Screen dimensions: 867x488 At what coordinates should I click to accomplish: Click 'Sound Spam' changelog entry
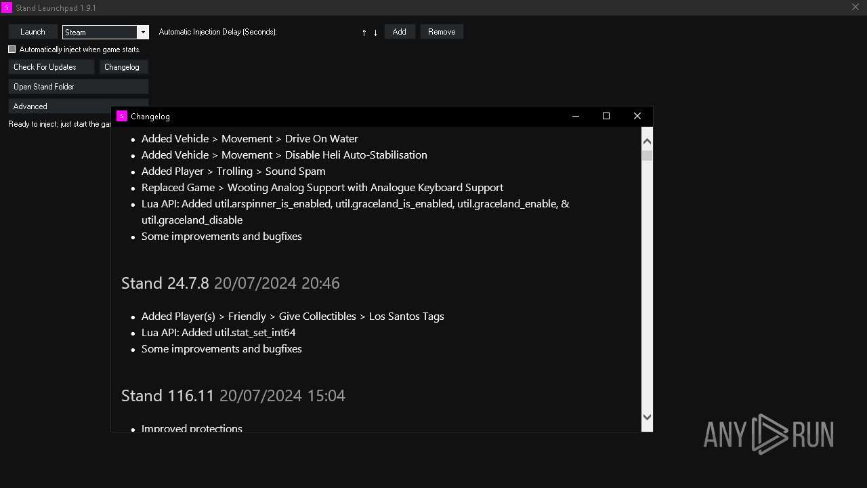234,171
